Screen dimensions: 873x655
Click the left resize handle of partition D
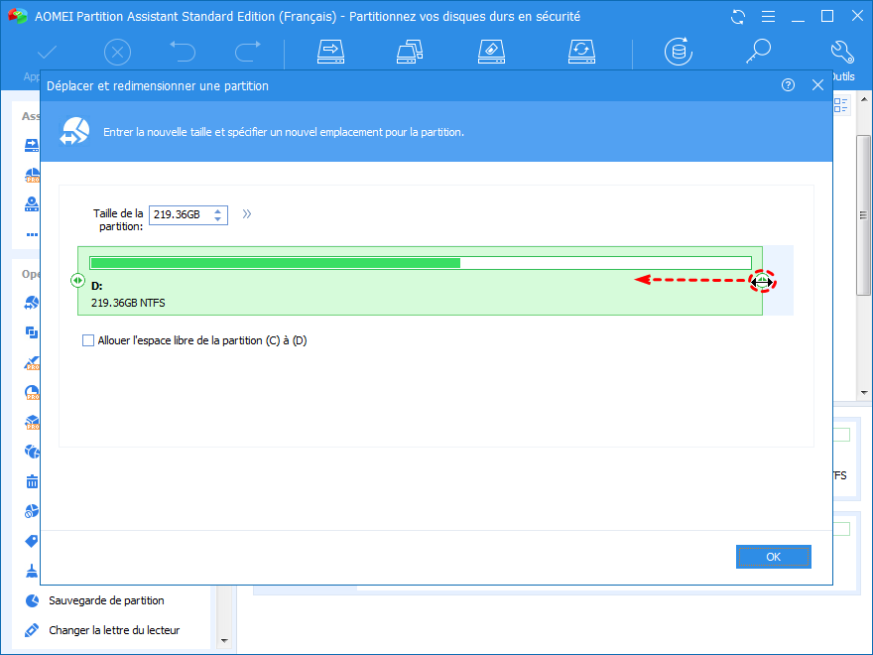click(78, 281)
